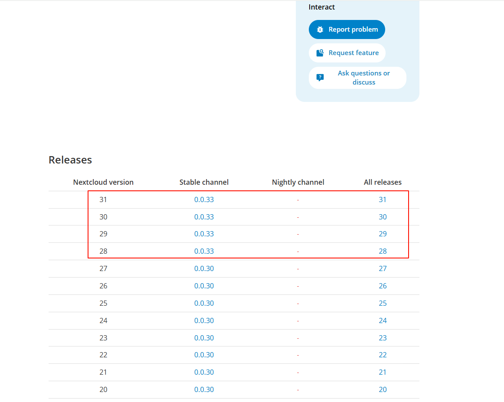
Task: Click Nextcloud version cell 24
Action: click(x=103, y=321)
